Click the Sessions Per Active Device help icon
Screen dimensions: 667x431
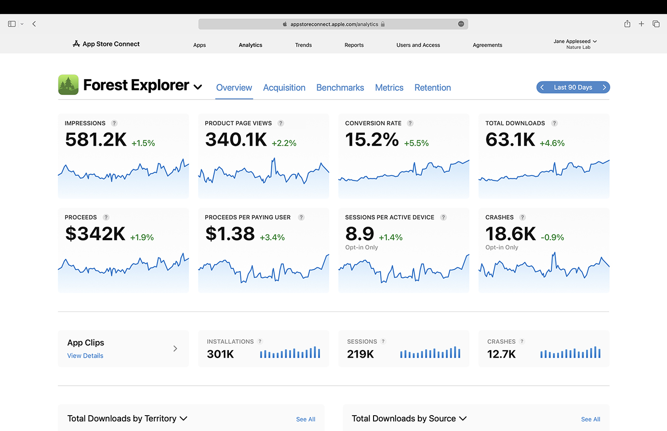(x=443, y=217)
